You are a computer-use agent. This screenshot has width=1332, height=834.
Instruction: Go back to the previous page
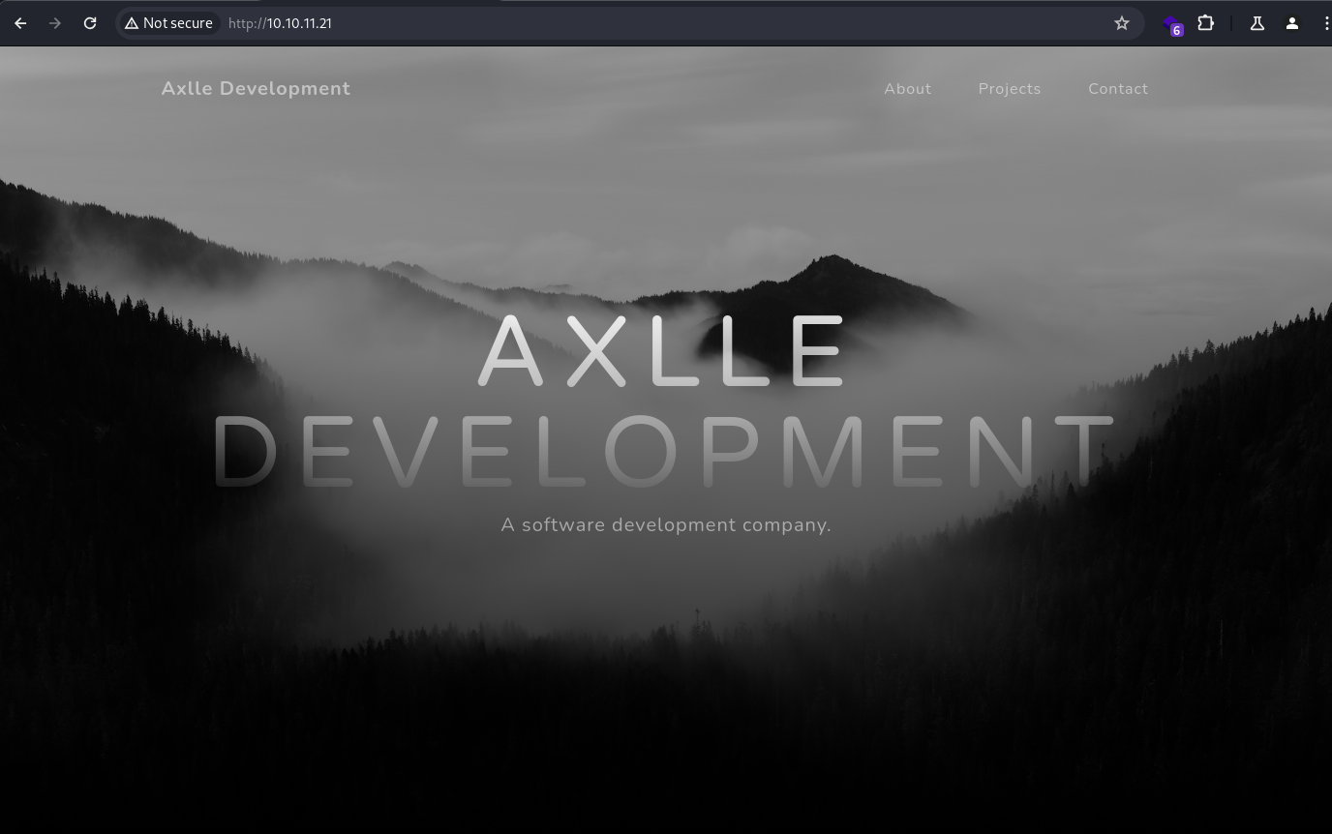click(20, 23)
